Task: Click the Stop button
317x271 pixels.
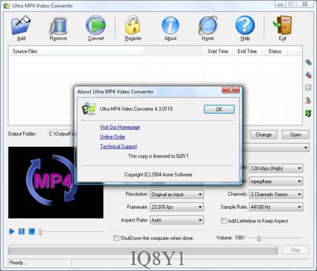Action: tap(295, 250)
